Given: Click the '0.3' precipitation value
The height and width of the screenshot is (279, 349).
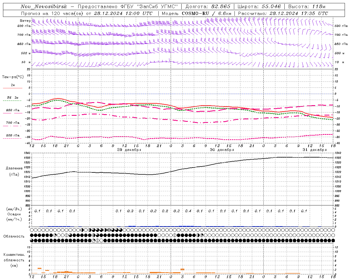Looking at the screenshot, I should pos(130,211).
